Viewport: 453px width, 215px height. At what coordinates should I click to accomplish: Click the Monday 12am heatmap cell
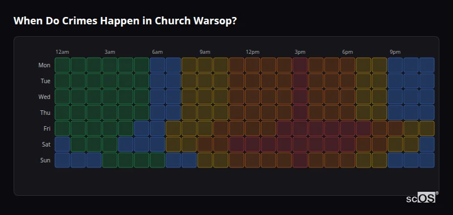point(62,65)
